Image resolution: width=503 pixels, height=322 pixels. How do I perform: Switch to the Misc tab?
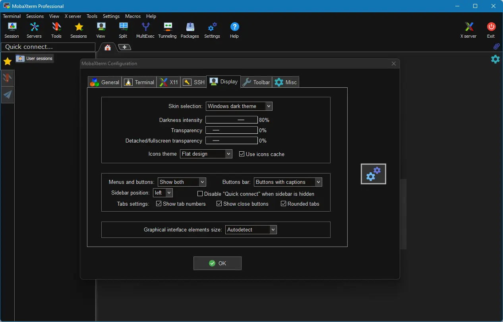286,82
